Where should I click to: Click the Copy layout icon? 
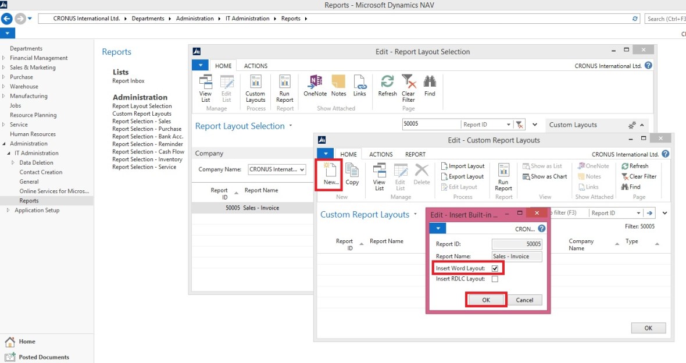(352, 173)
